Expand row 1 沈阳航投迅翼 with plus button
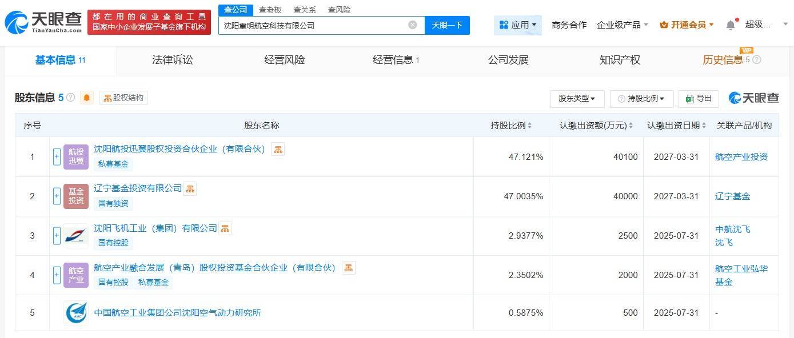794x338 pixels. click(57, 156)
